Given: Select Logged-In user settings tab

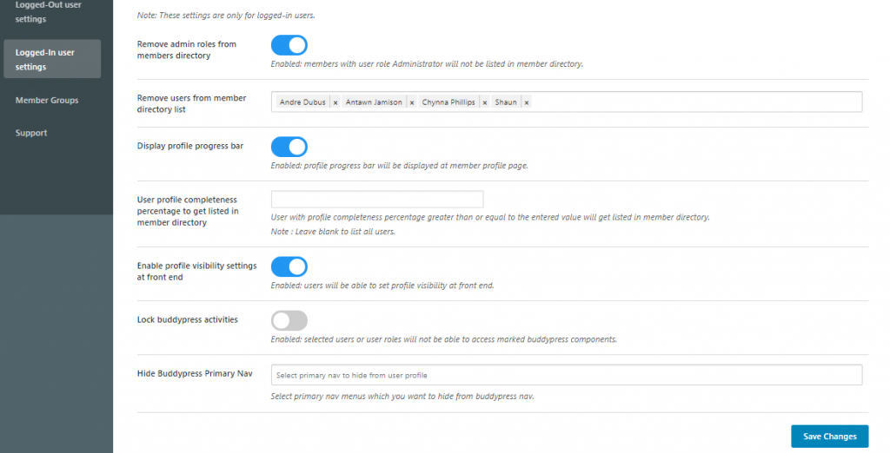Looking at the screenshot, I should 51,59.
